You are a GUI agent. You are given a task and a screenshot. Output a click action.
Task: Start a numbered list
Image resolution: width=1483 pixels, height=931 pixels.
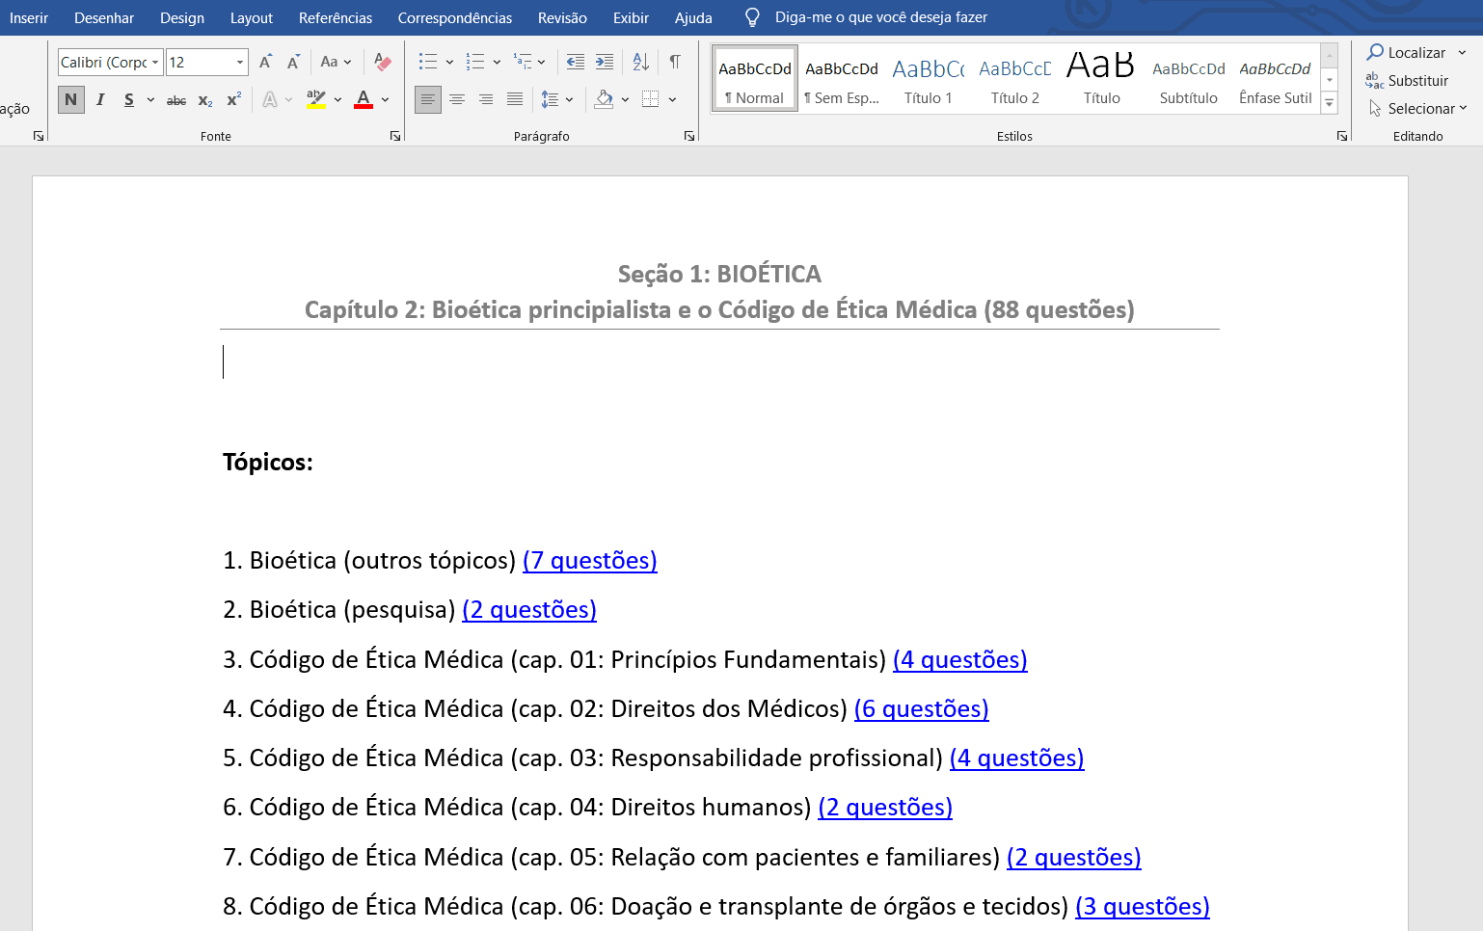pyautogui.click(x=475, y=62)
